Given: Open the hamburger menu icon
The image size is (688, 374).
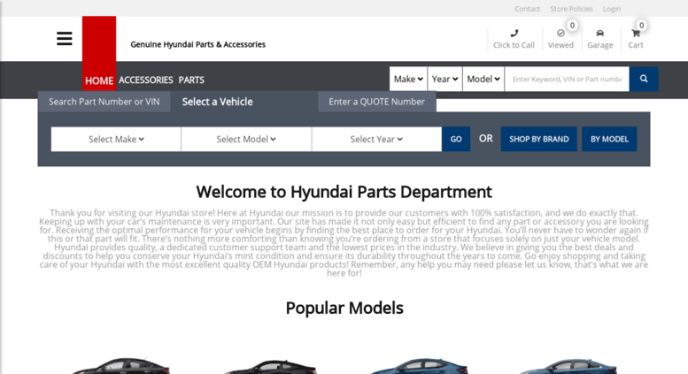Looking at the screenshot, I should tap(64, 39).
